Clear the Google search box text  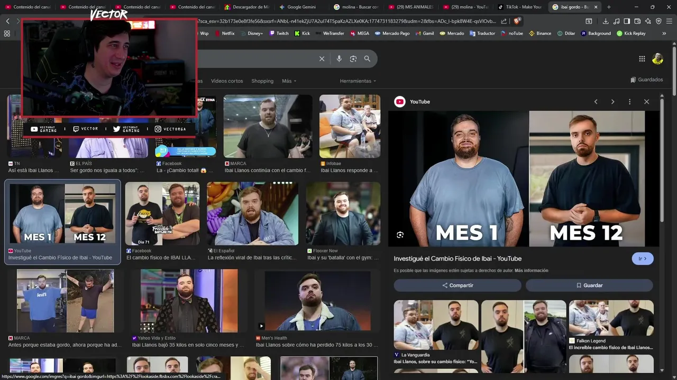click(322, 59)
